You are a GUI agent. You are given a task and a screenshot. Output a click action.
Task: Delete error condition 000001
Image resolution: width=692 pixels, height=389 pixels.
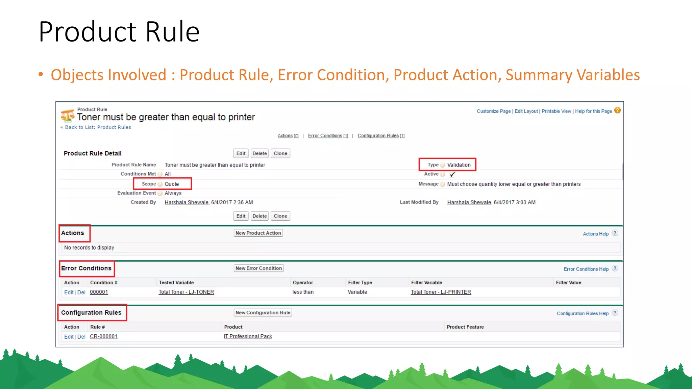81,292
